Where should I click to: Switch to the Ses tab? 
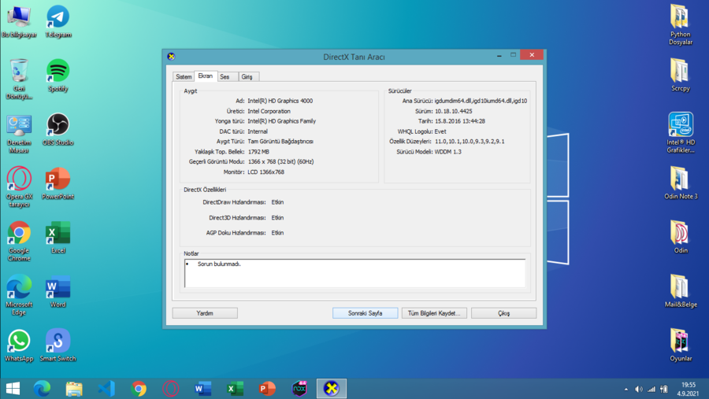click(225, 77)
